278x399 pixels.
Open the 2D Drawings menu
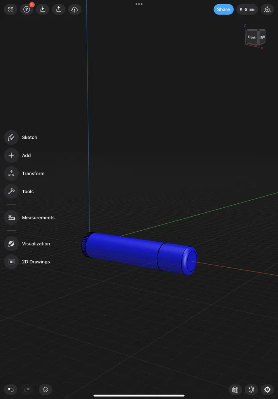[x=36, y=261]
